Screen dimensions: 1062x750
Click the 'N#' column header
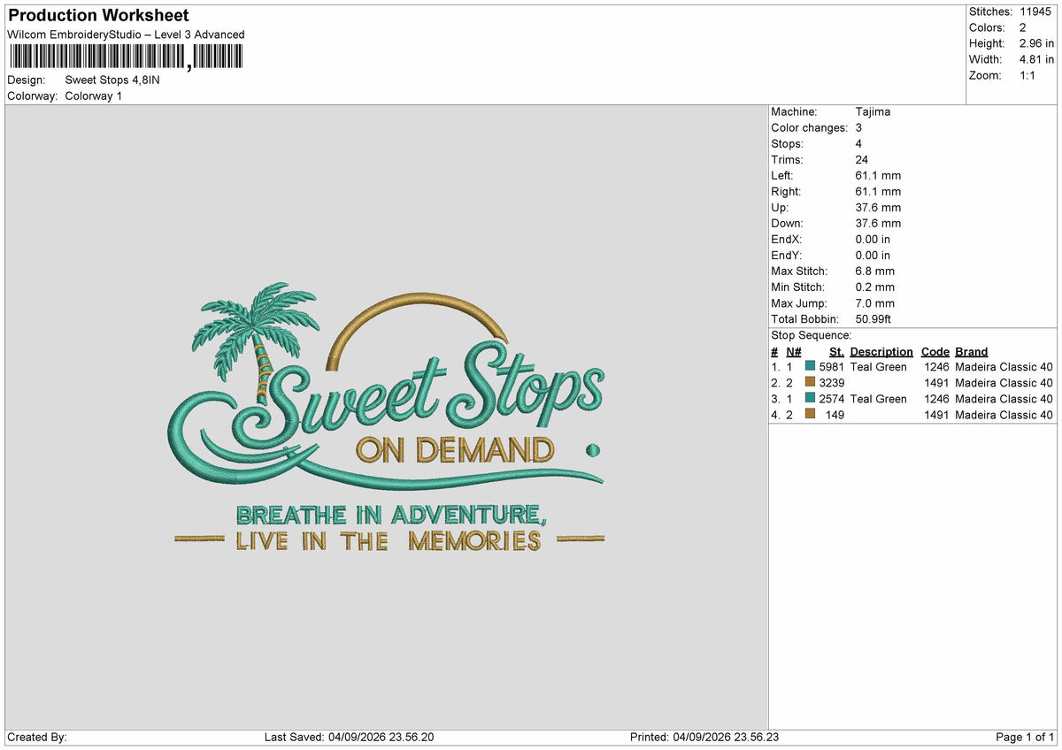pos(793,351)
